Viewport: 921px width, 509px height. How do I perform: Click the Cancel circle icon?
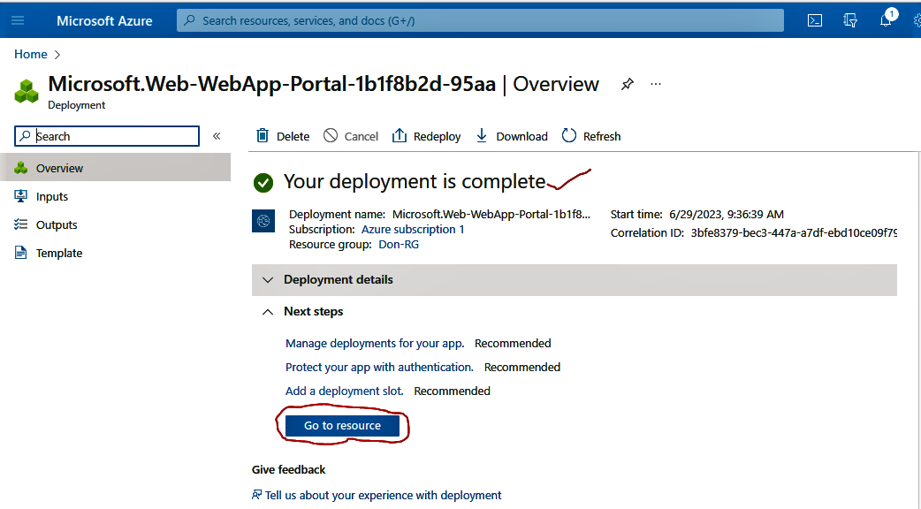click(331, 135)
